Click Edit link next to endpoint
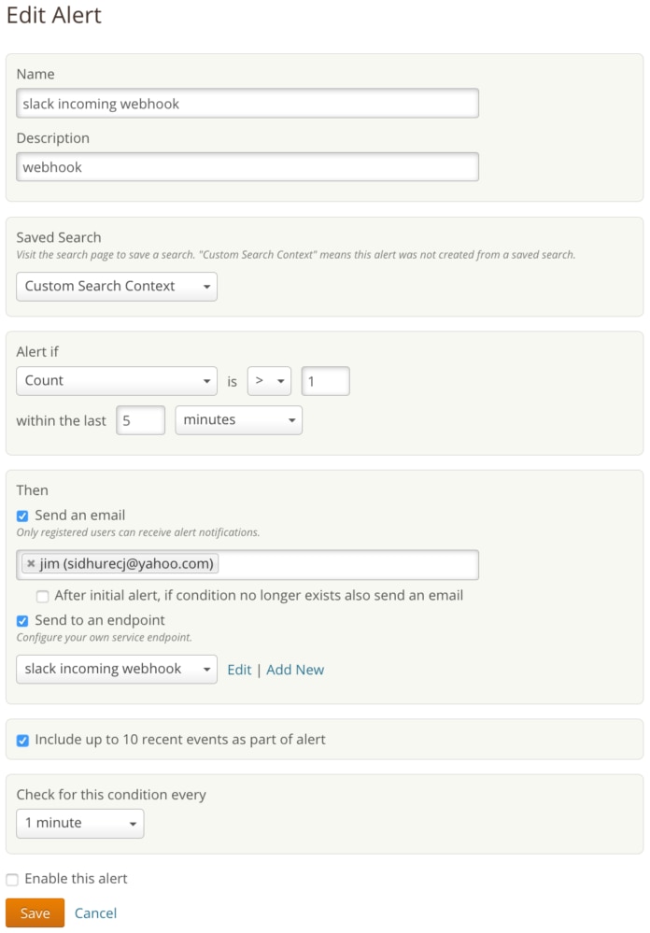This screenshot has height=933, width=650. (239, 670)
